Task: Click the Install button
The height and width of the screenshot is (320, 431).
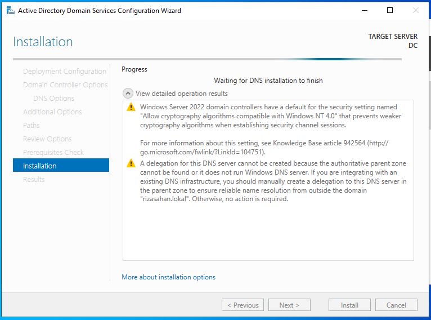Action: click(x=349, y=305)
